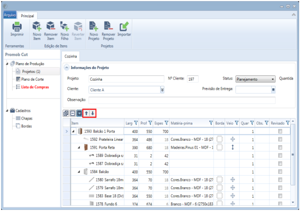This screenshot has height=211, width=301.
Task: Check Revisado for 1593 Balcão 1 Porta
Action: tap(280, 131)
